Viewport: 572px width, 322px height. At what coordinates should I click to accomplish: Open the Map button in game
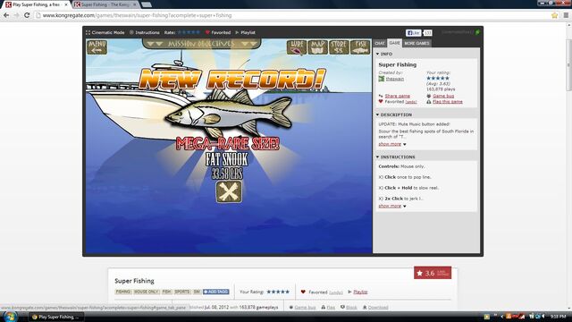coord(318,47)
